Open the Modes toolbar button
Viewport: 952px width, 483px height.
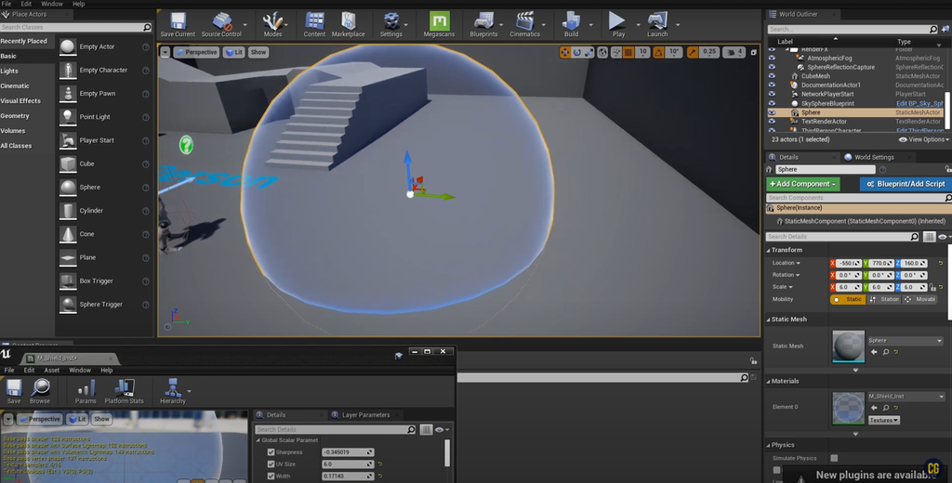[x=272, y=24]
